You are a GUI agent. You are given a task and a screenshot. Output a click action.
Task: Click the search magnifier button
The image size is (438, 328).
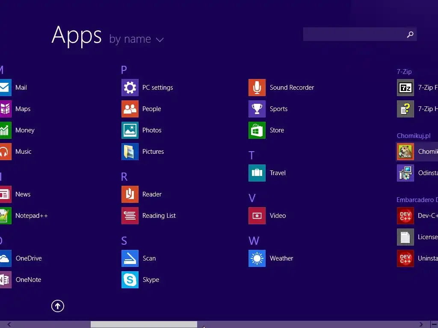pyautogui.click(x=410, y=34)
